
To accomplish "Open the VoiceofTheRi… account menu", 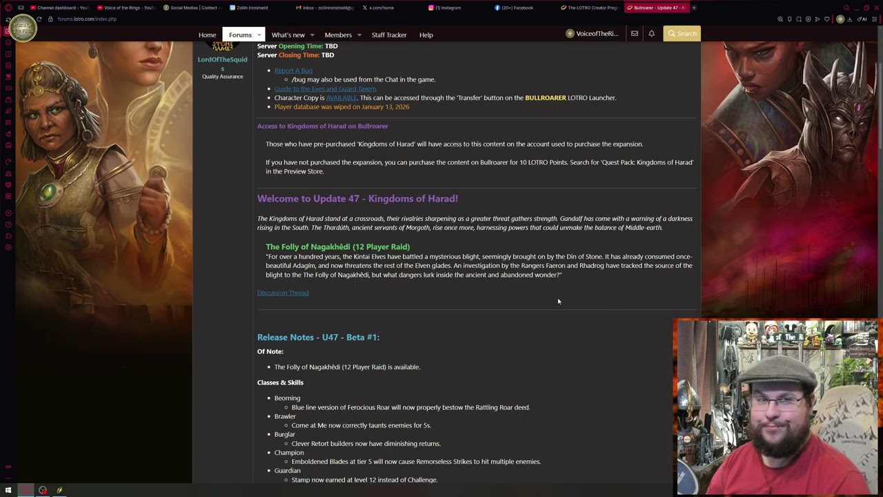I will coord(592,34).
